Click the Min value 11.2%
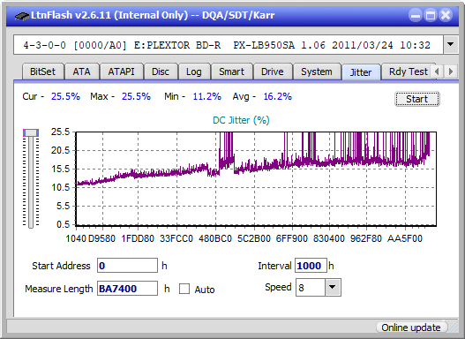The image size is (465, 339). click(207, 96)
